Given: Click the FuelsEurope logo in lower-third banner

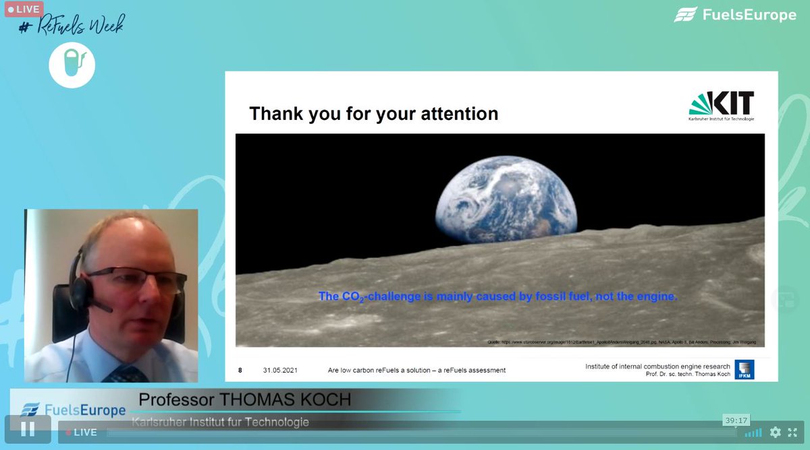Looking at the screenshot, I should [x=74, y=410].
